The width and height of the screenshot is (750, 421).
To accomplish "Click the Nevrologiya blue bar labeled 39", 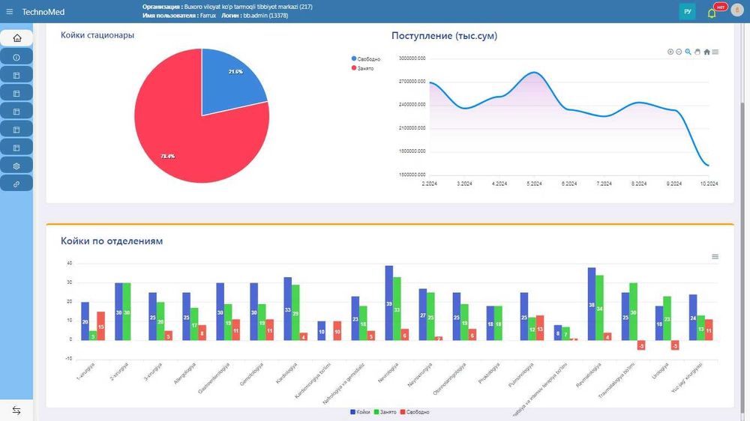I will (x=388, y=303).
